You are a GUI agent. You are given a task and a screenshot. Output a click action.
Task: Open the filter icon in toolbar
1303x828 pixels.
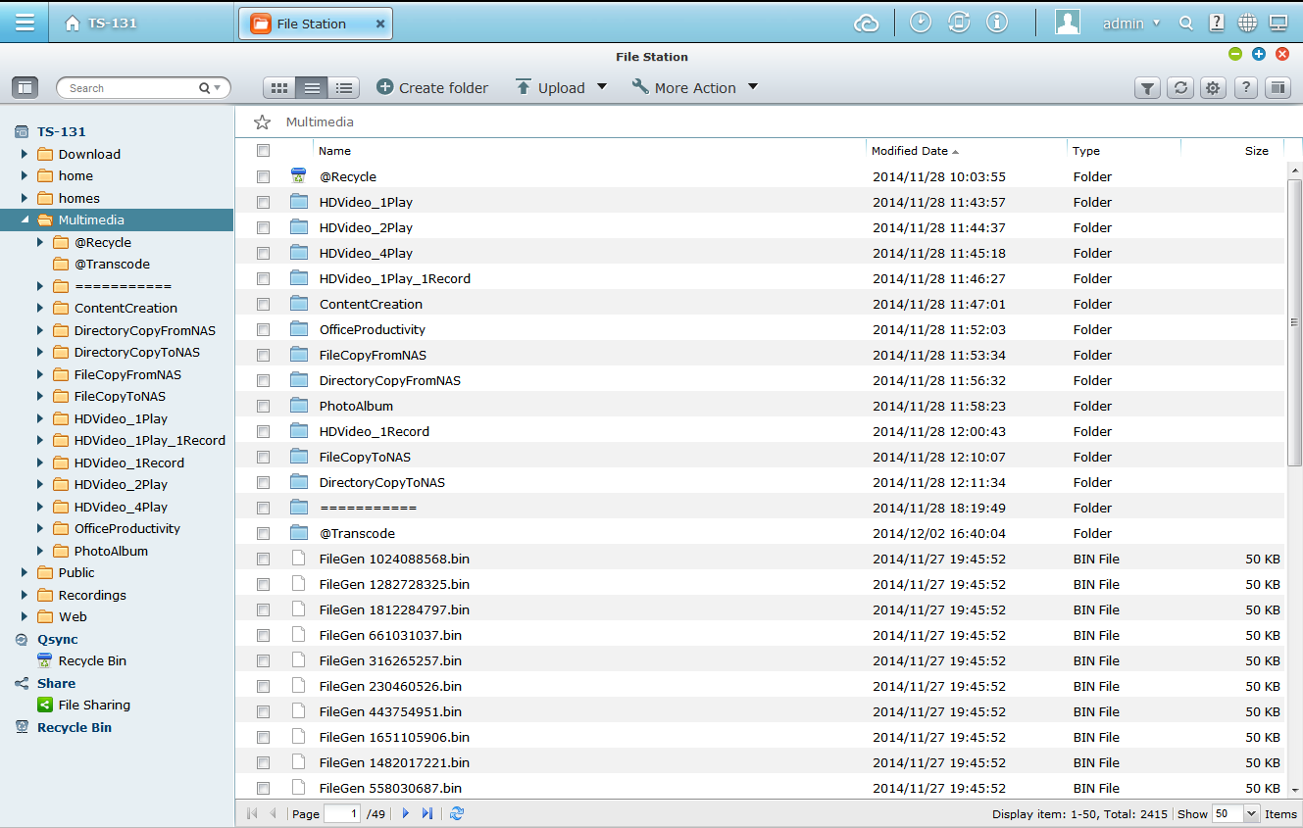(1148, 88)
